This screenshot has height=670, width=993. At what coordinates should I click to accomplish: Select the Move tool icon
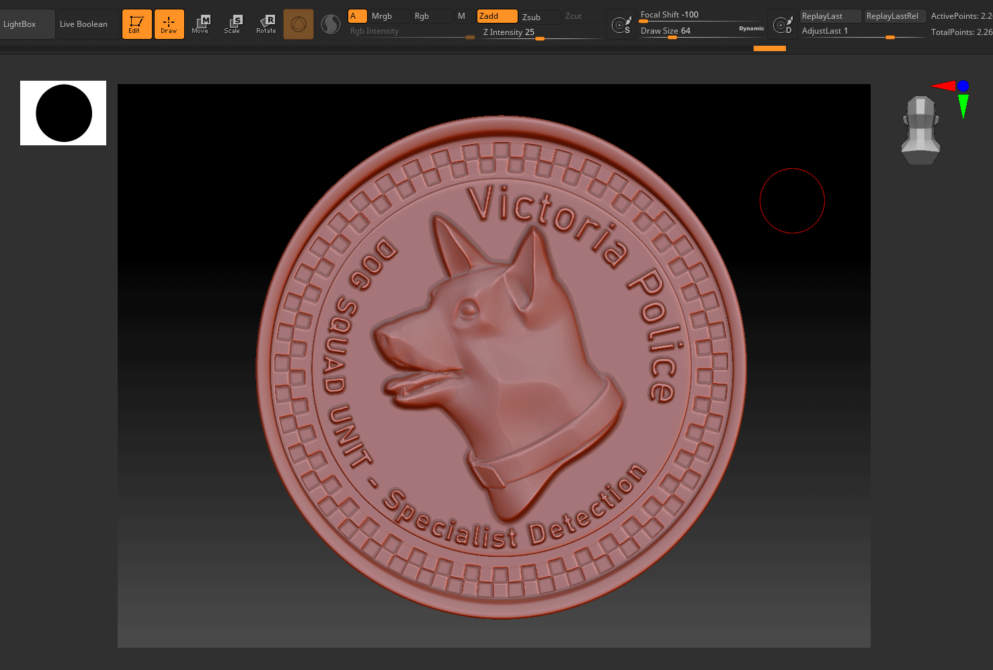click(x=200, y=24)
